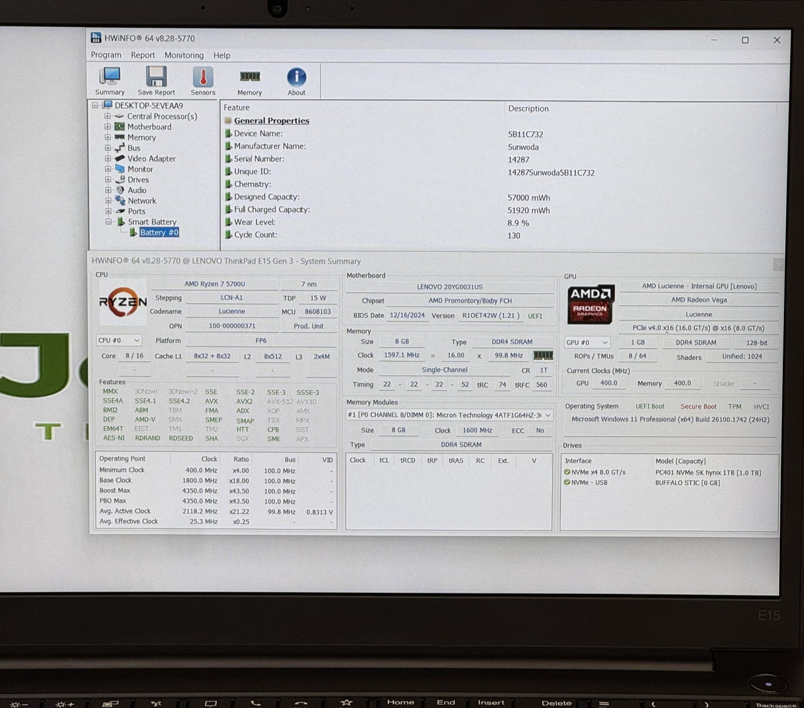Select the Bus tree node
This screenshot has height=708, width=804.
pos(134,148)
